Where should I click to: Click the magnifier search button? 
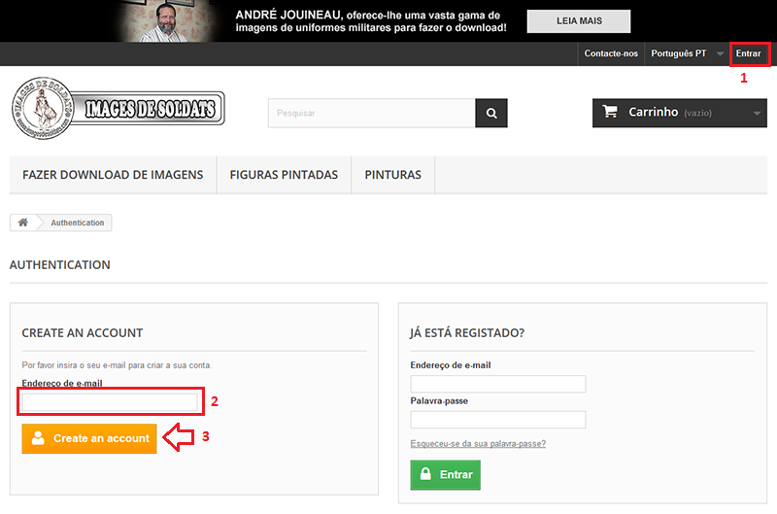coord(491,113)
